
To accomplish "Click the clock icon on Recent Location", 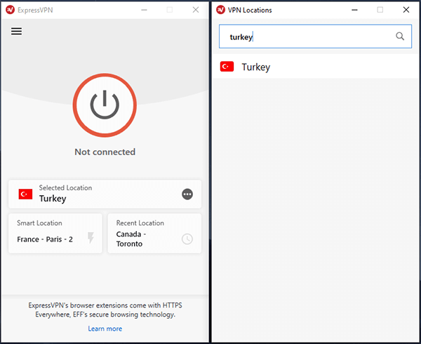I will [x=187, y=239].
